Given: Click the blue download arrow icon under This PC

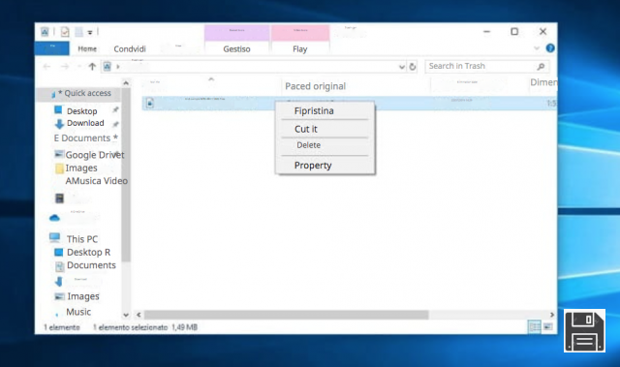Looking at the screenshot, I should [x=58, y=281].
